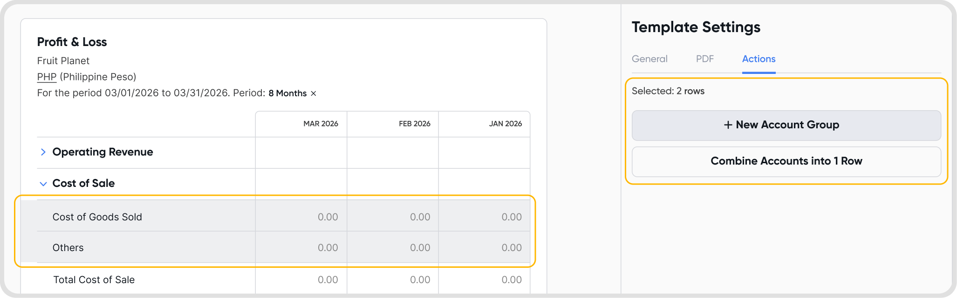Open the 8 Months period selector
Screen dimensions: 957x298
pyautogui.click(x=287, y=93)
